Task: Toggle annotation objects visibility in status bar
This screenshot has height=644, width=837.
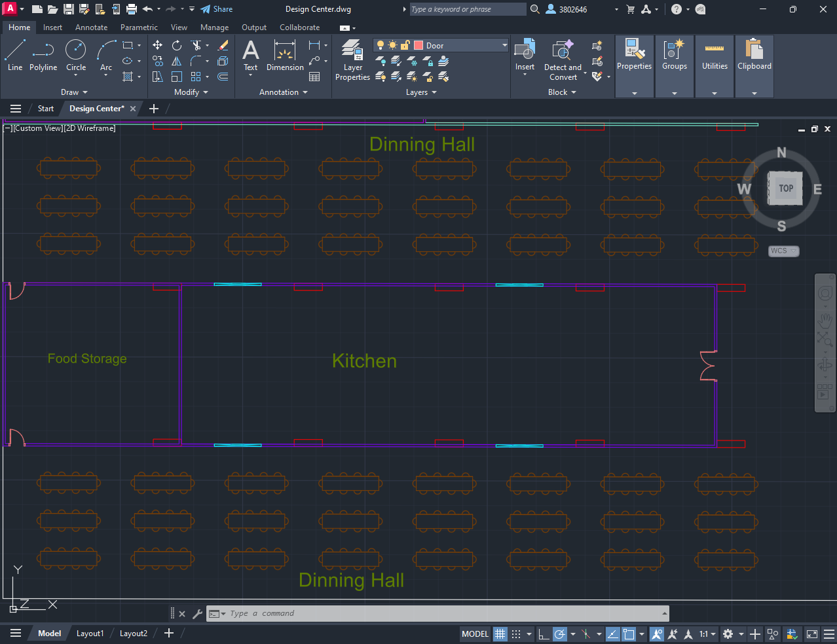Action: point(657,634)
